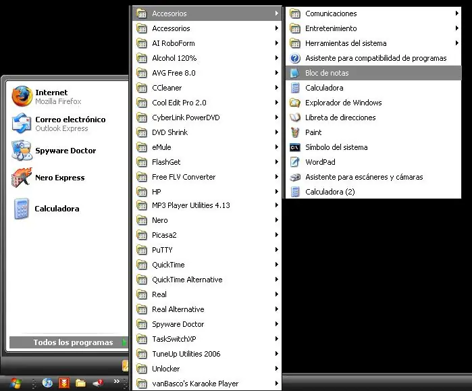
Task: Click the orange download arrow taskbar icon
Action: click(64, 383)
